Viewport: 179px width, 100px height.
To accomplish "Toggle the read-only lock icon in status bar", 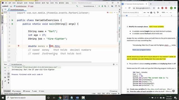I will point(119,94).
